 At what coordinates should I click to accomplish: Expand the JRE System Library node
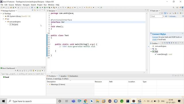(3, 16)
